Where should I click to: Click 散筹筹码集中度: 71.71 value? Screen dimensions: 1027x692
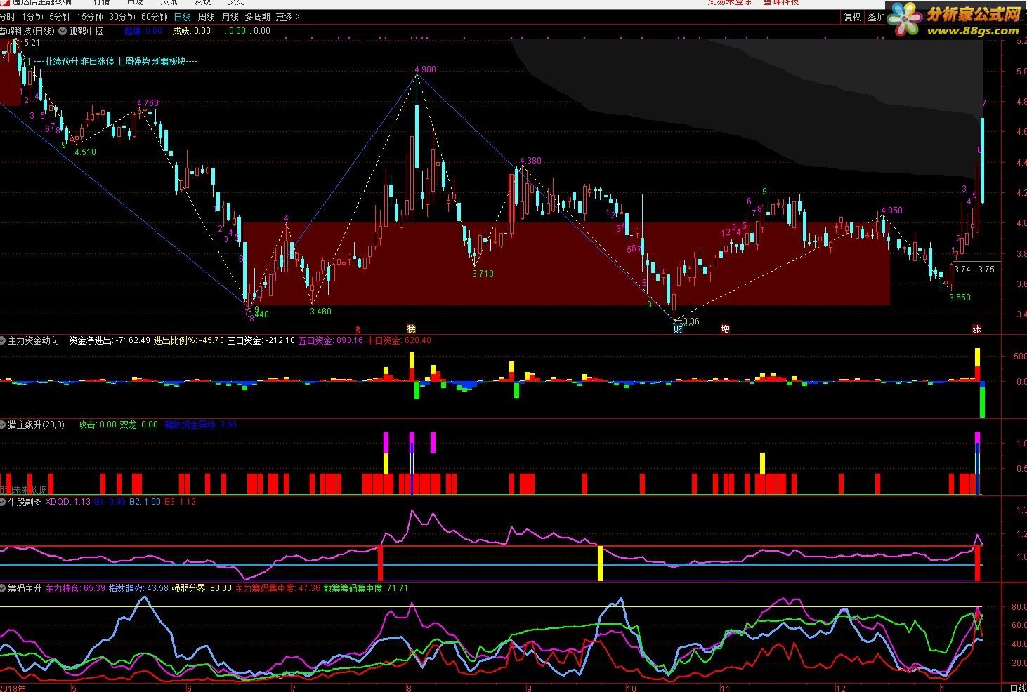tap(366, 588)
